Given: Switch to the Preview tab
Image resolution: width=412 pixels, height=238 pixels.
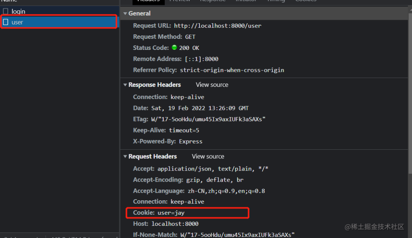Looking at the screenshot, I should click(x=180, y=1).
